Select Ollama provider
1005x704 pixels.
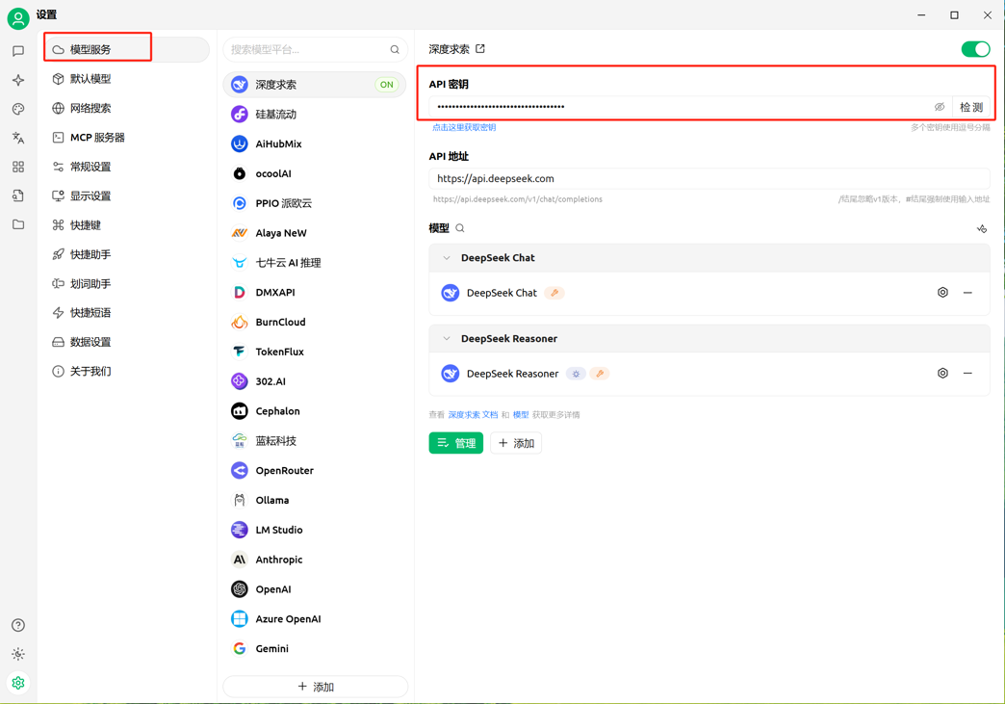click(315, 500)
